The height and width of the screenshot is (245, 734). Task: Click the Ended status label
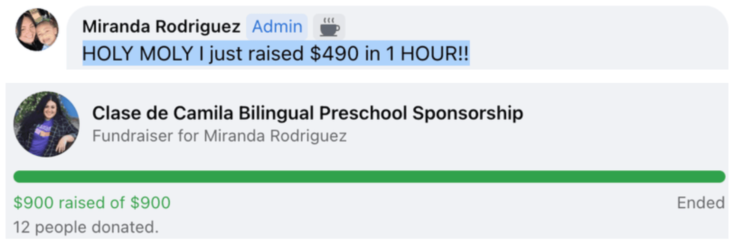[701, 202]
